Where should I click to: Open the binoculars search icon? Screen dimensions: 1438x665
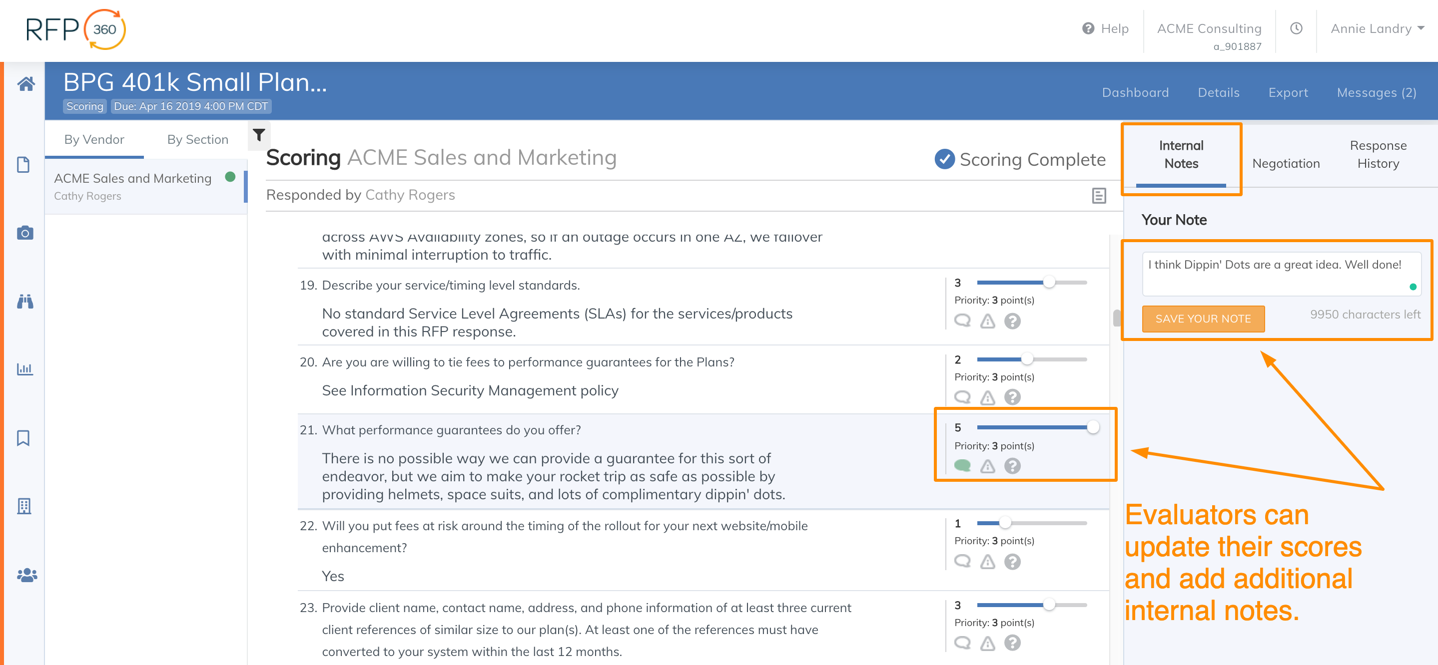click(x=25, y=301)
